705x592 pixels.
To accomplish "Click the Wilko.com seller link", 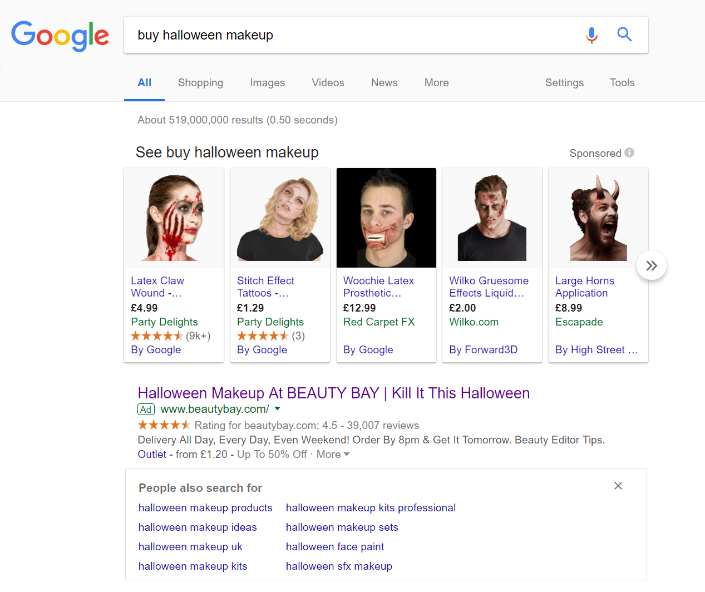I will tap(474, 322).
